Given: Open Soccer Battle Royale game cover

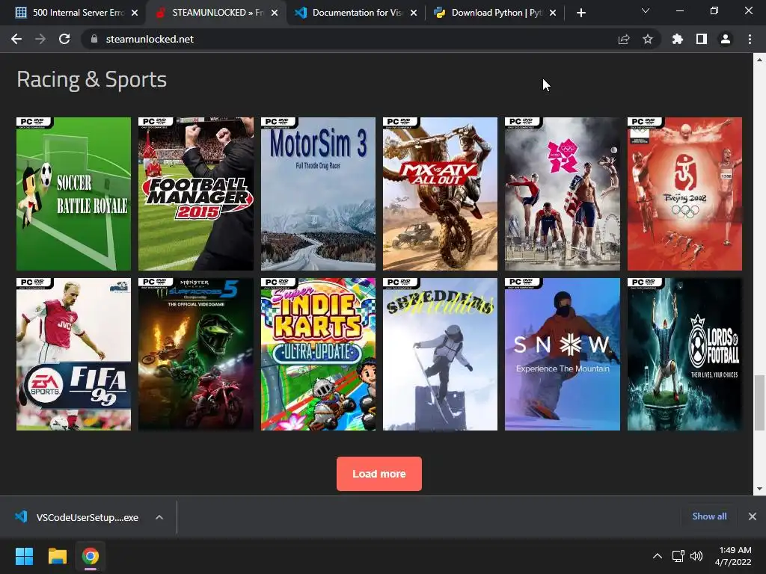Looking at the screenshot, I should tap(74, 194).
